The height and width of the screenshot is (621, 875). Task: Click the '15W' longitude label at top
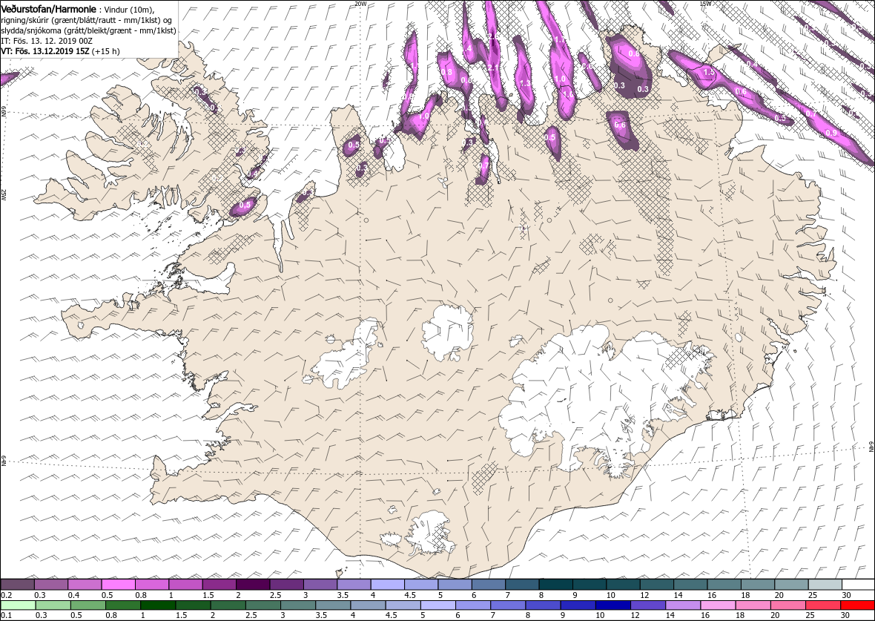click(x=704, y=4)
